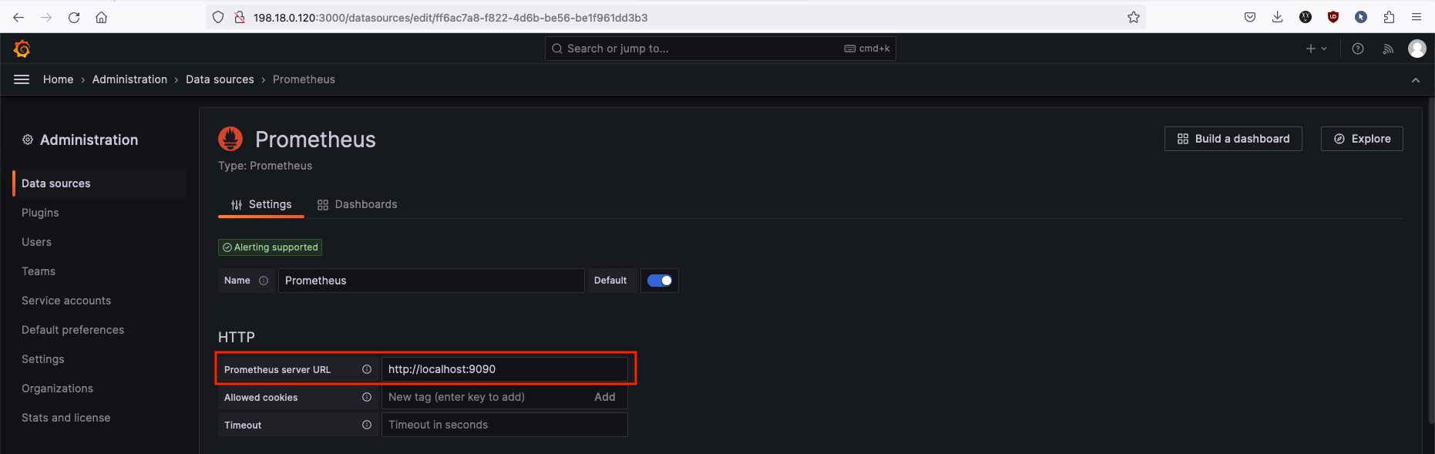The image size is (1435, 454).
Task: Click info icon for Prometheus server URL
Action: 367,369
